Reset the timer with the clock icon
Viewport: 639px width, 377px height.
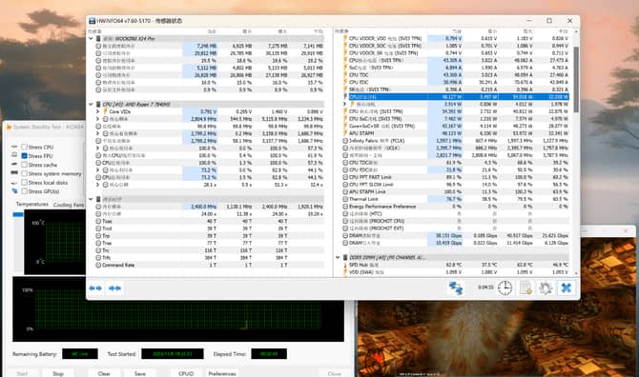505,288
